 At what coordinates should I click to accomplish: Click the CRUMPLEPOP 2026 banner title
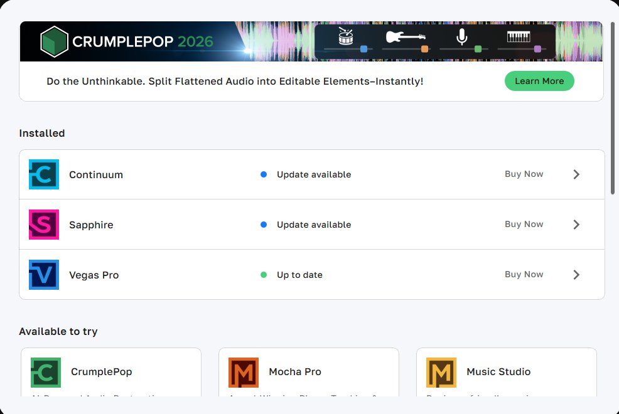click(143, 41)
